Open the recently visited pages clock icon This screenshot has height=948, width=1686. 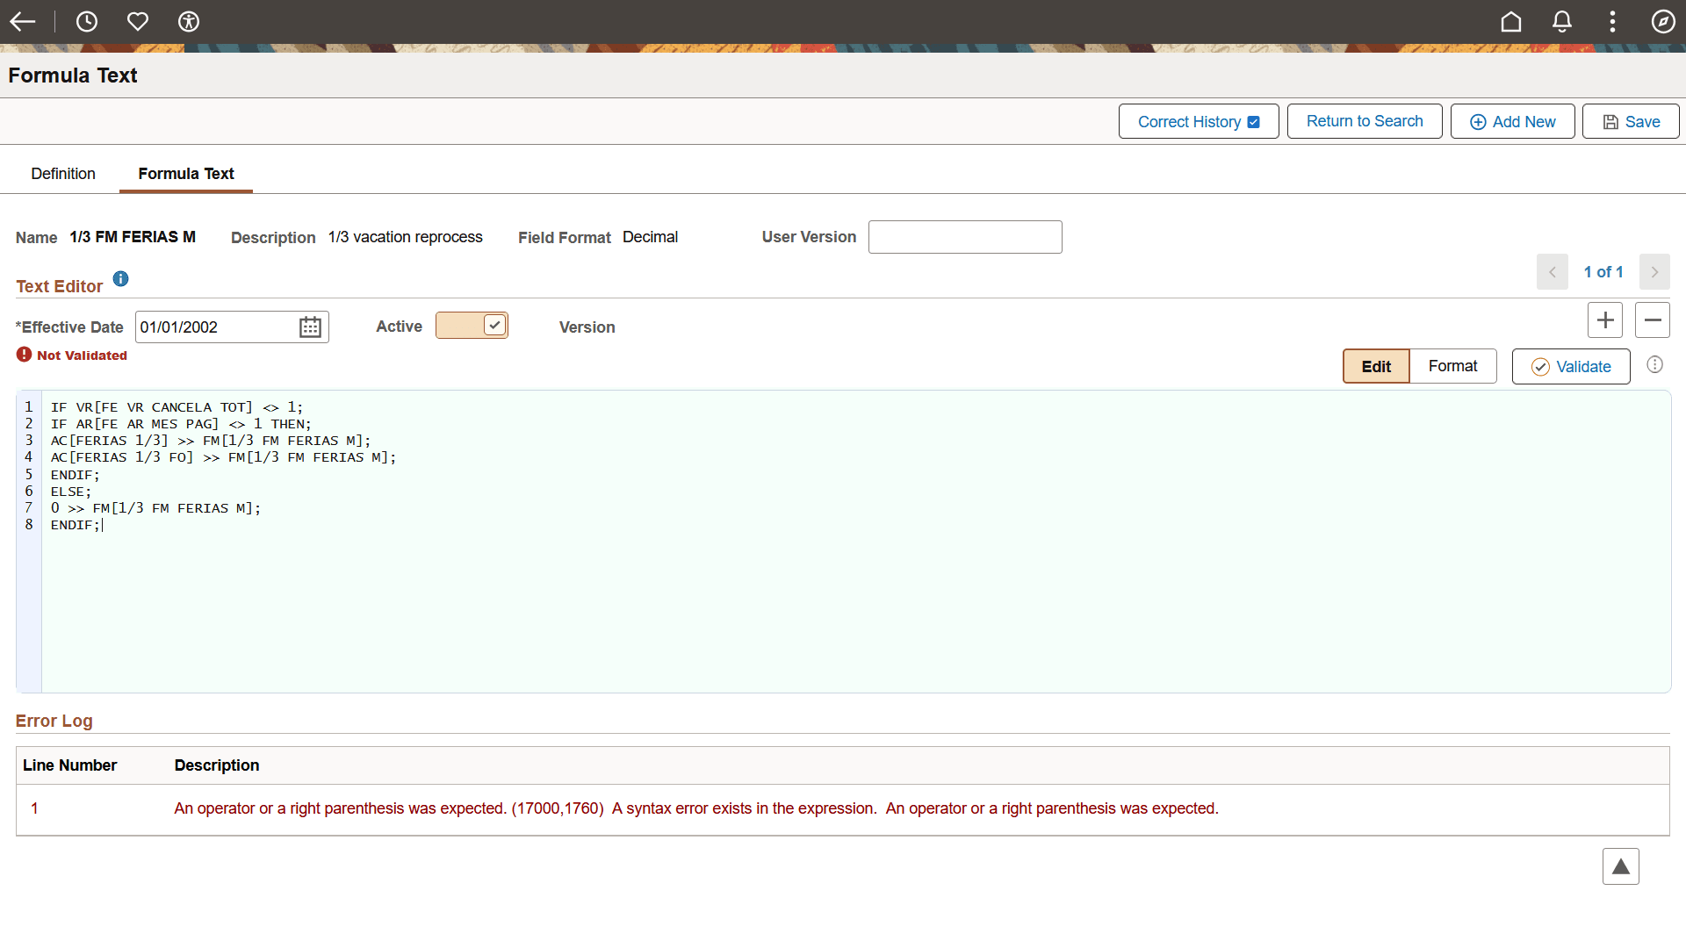(x=87, y=22)
